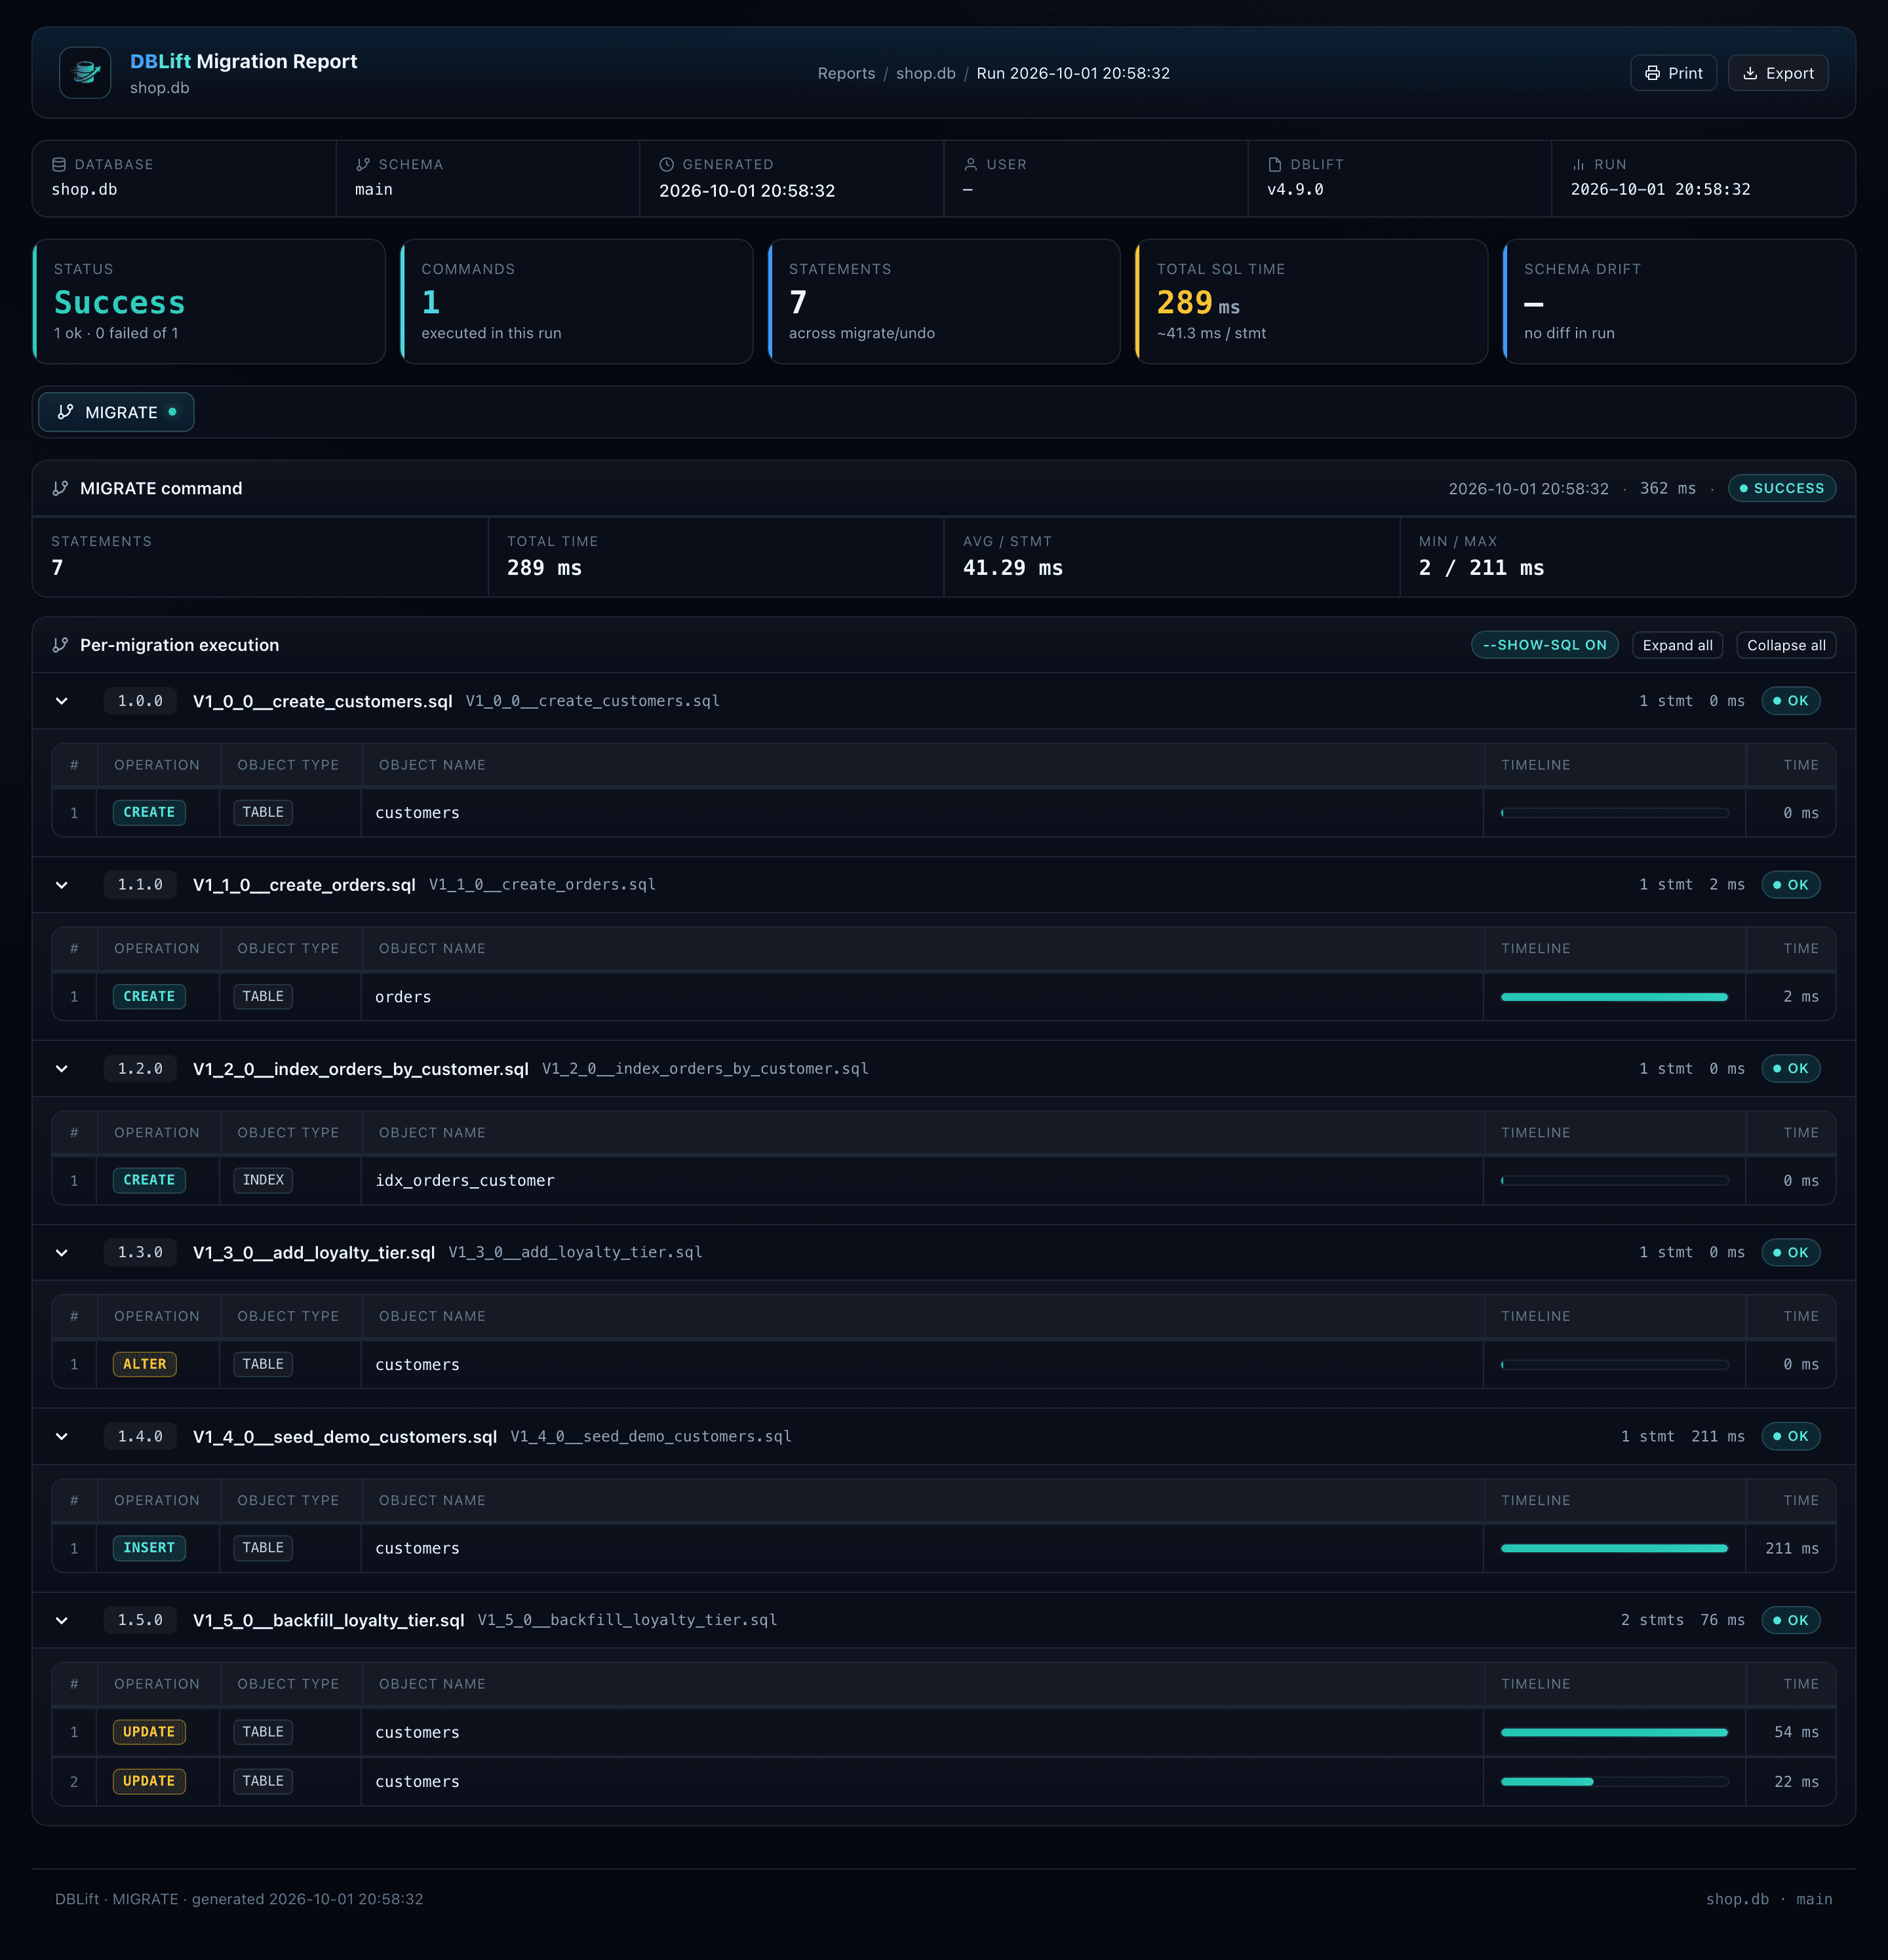
Task: Select the MIGRATE tab
Action: pos(116,412)
